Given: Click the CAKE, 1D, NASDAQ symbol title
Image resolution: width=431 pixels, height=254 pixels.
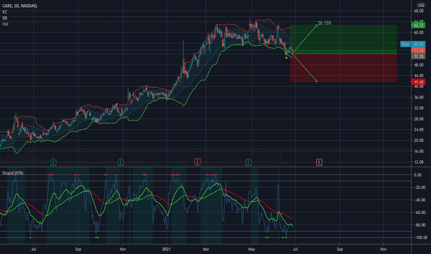Looking at the screenshot, I should click(x=19, y=6).
